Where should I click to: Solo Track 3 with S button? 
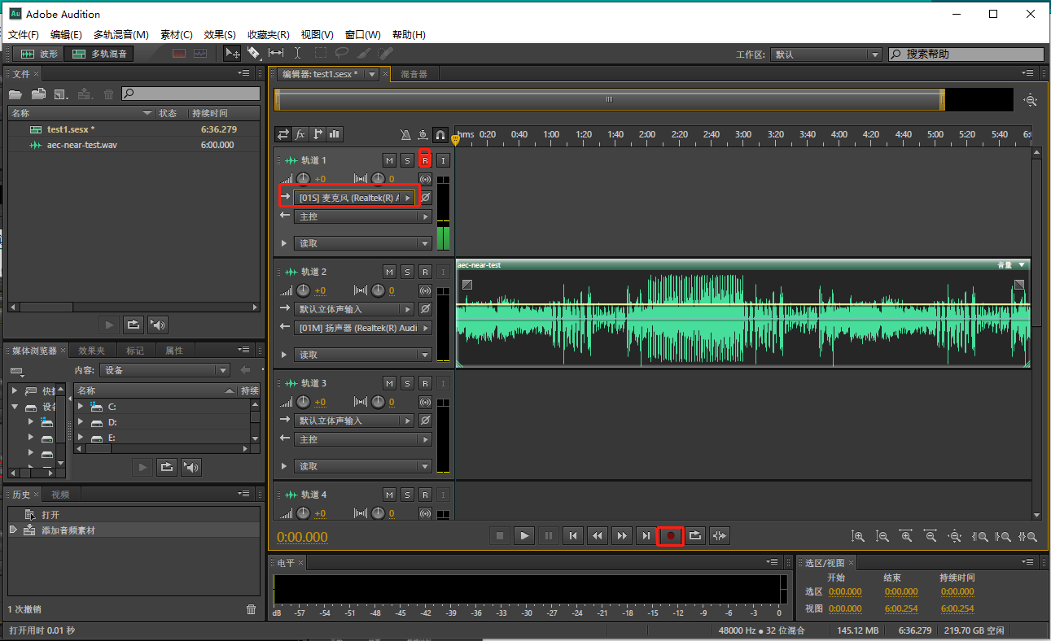[407, 383]
